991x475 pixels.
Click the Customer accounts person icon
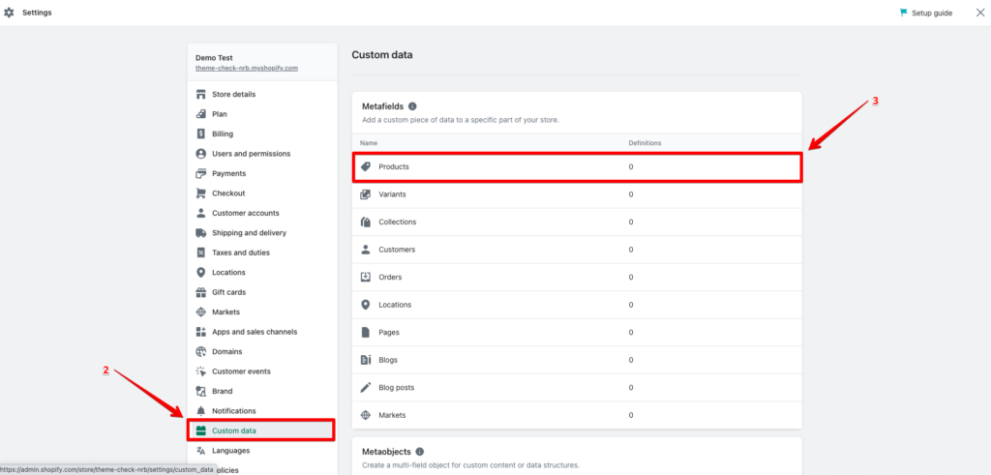click(201, 213)
